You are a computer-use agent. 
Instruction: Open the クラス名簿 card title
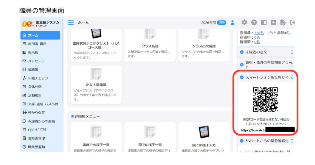click(x=150, y=46)
